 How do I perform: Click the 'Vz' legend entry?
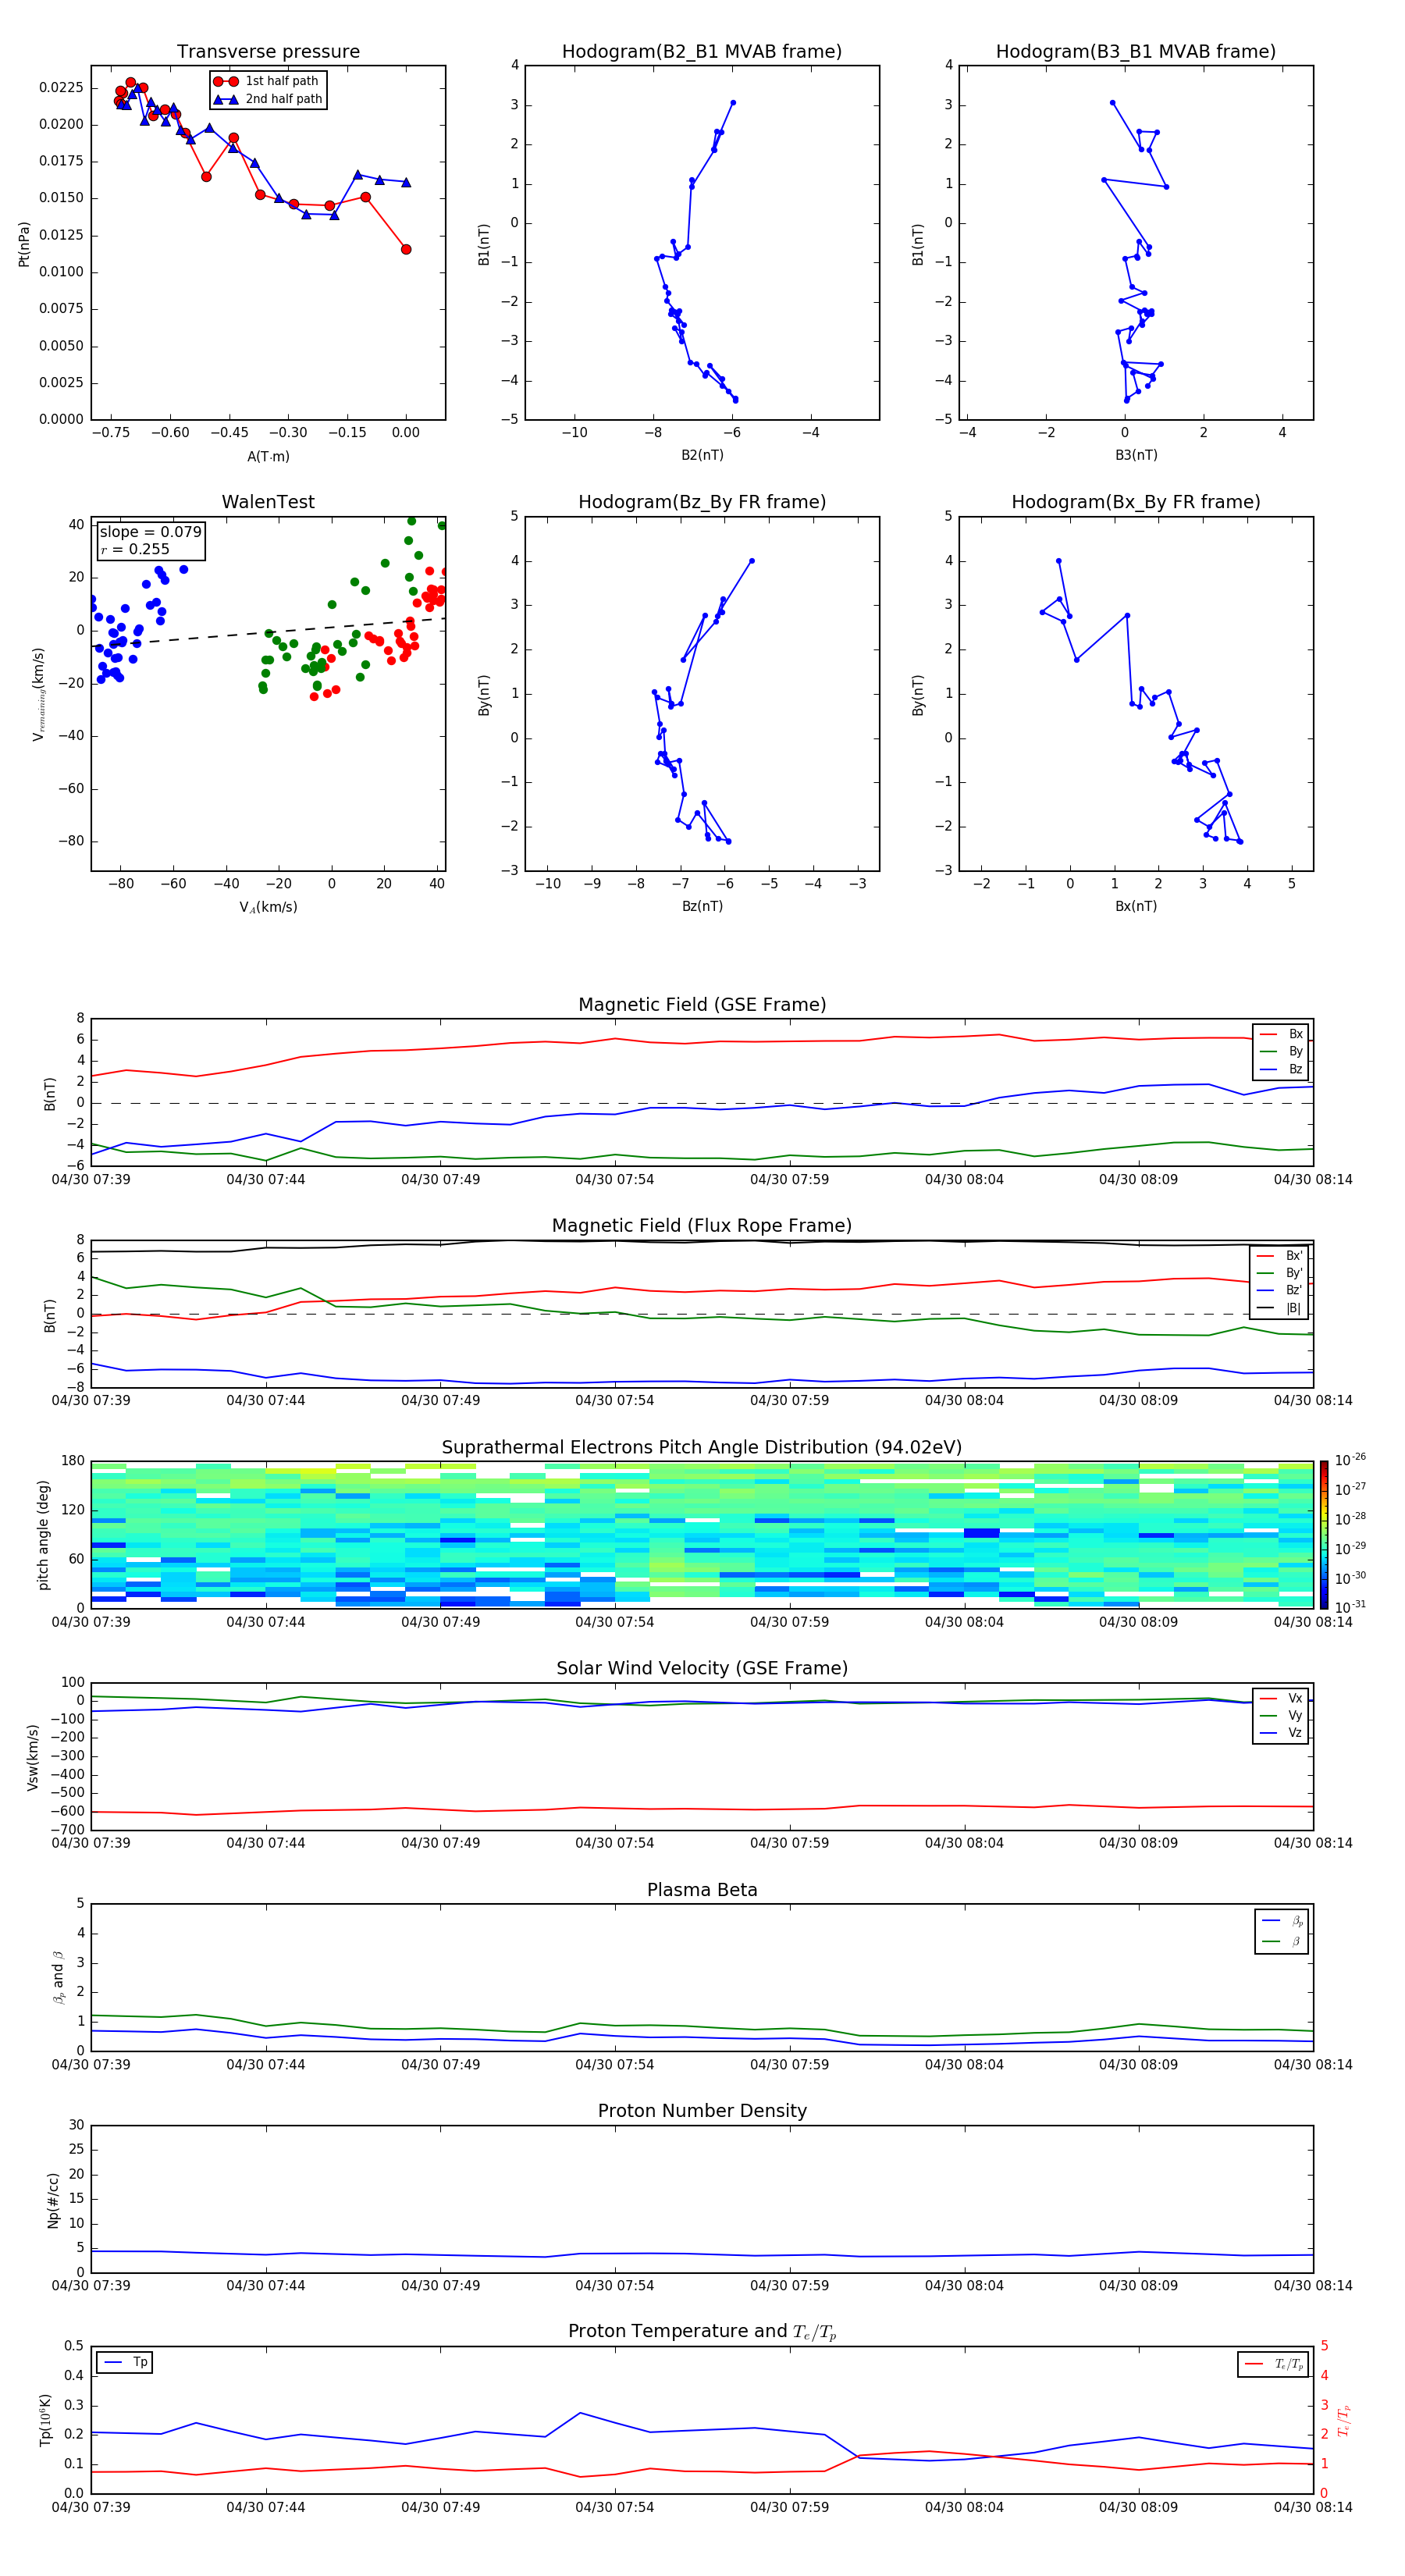click(x=1282, y=1733)
